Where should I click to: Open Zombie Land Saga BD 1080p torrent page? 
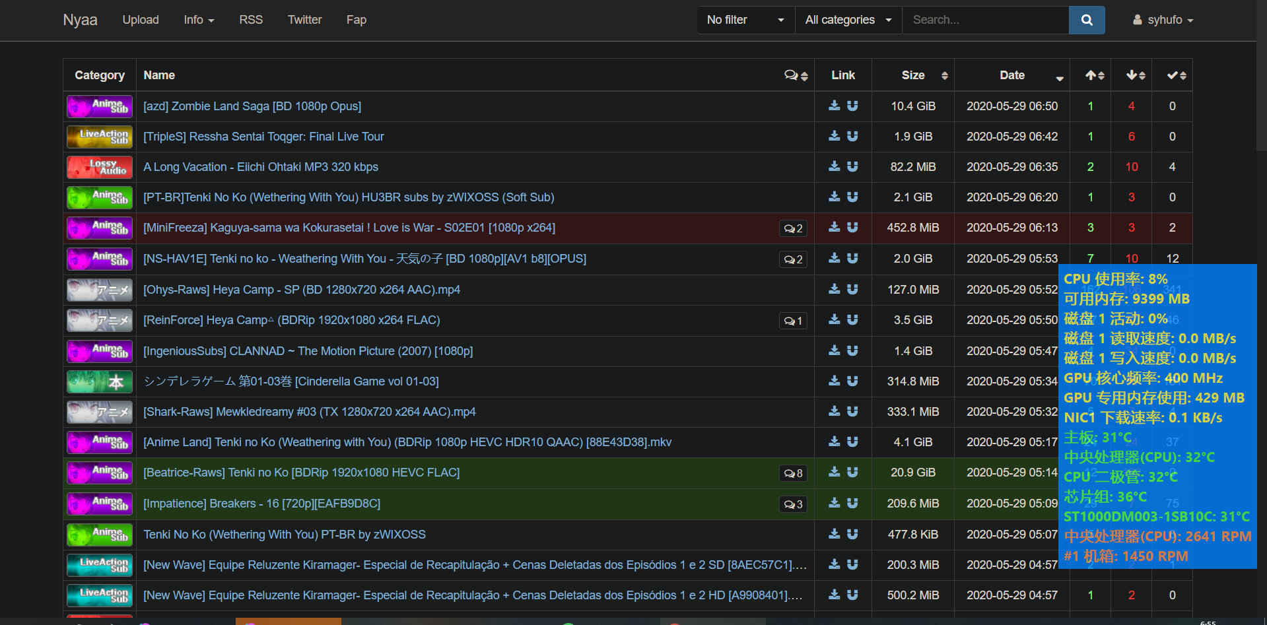tap(252, 106)
